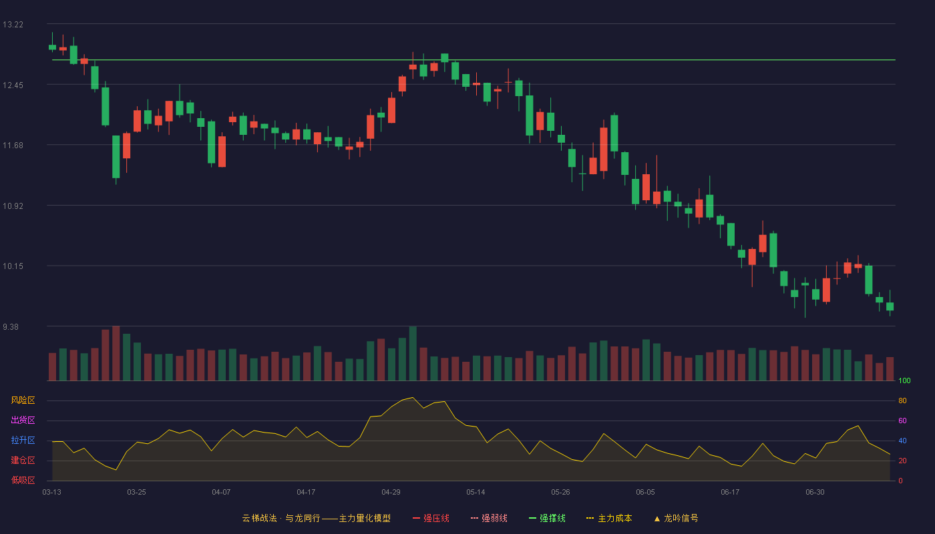
Task: Select the 9.38 price axis label
Action: [11, 327]
